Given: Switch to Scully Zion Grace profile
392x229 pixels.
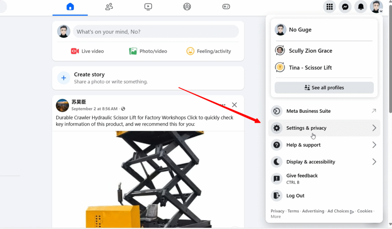Looking at the screenshot, I should 310,50.
